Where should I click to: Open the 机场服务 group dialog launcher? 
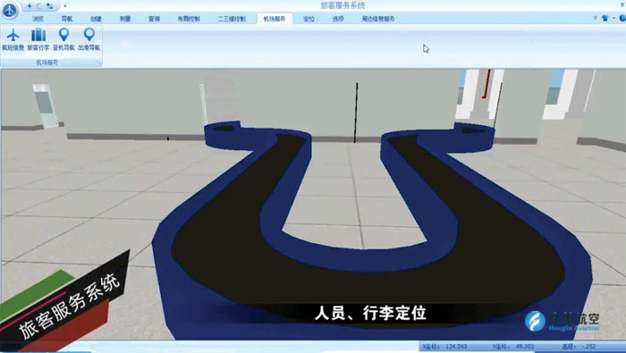pyautogui.click(x=98, y=63)
